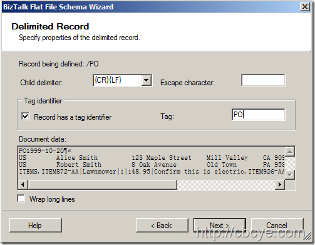
Task: Open the Child delimiter dropdown arrow
Action: pyautogui.click(x=147, y=80)
